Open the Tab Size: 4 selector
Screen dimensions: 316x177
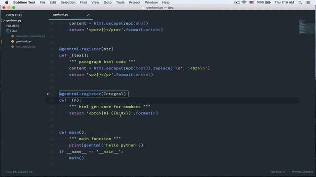[x=277, y=172]
